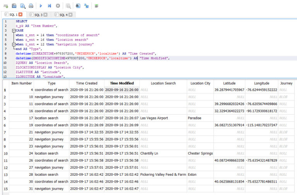Stop execution with the stop icon

[x=58, y=6]
